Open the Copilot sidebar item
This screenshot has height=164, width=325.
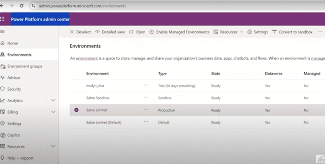click(14, 135)
